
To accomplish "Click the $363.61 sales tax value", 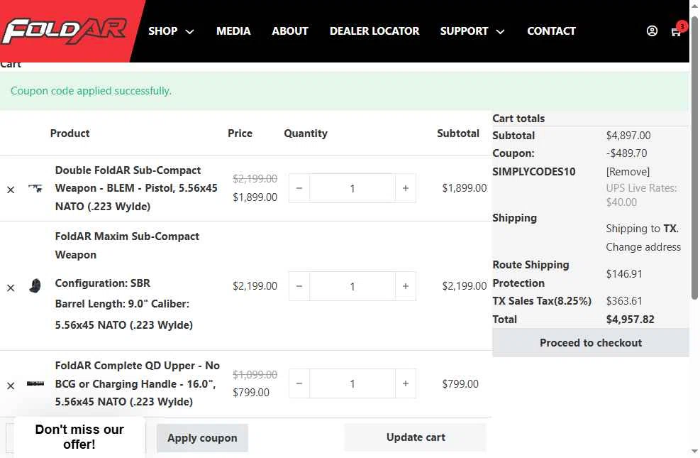I will (x=624, y=300).
